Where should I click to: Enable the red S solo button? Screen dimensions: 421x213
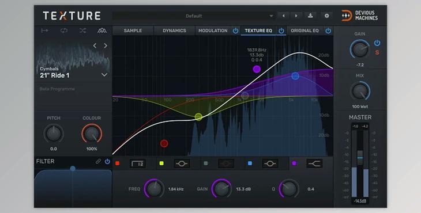pyautogui.click(x=377, y=52)
